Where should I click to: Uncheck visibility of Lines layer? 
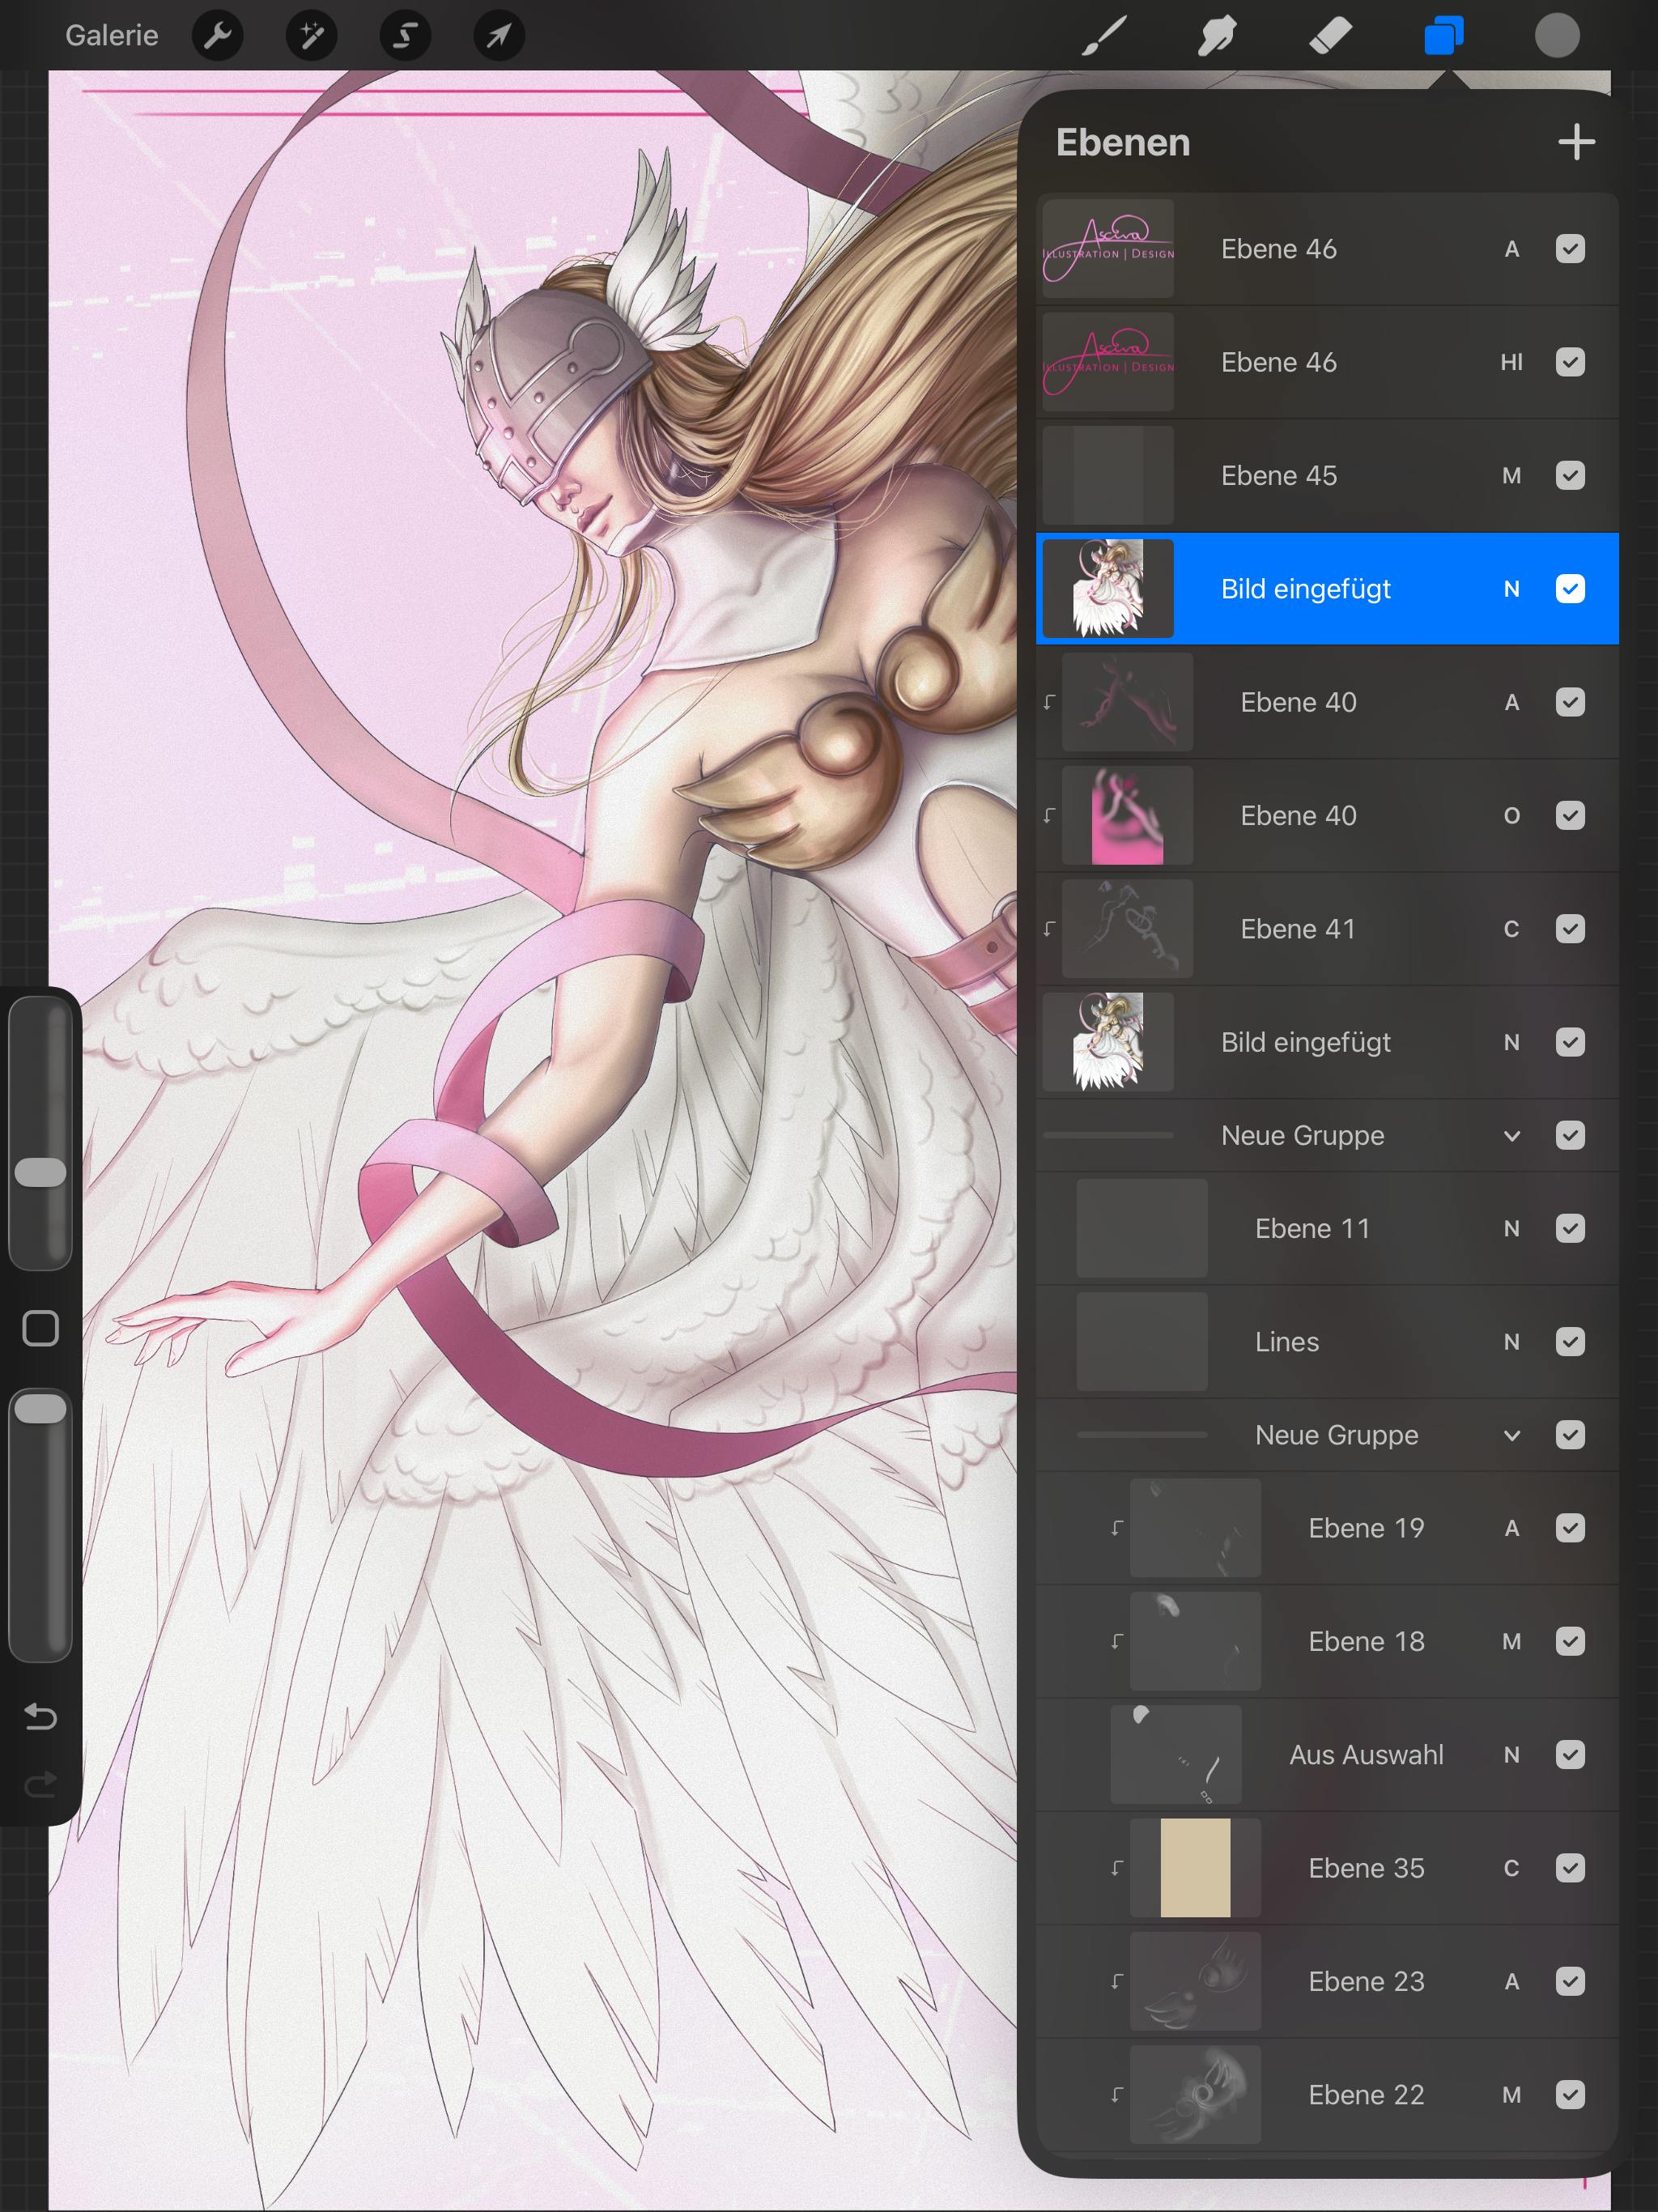(1570, 1341)
